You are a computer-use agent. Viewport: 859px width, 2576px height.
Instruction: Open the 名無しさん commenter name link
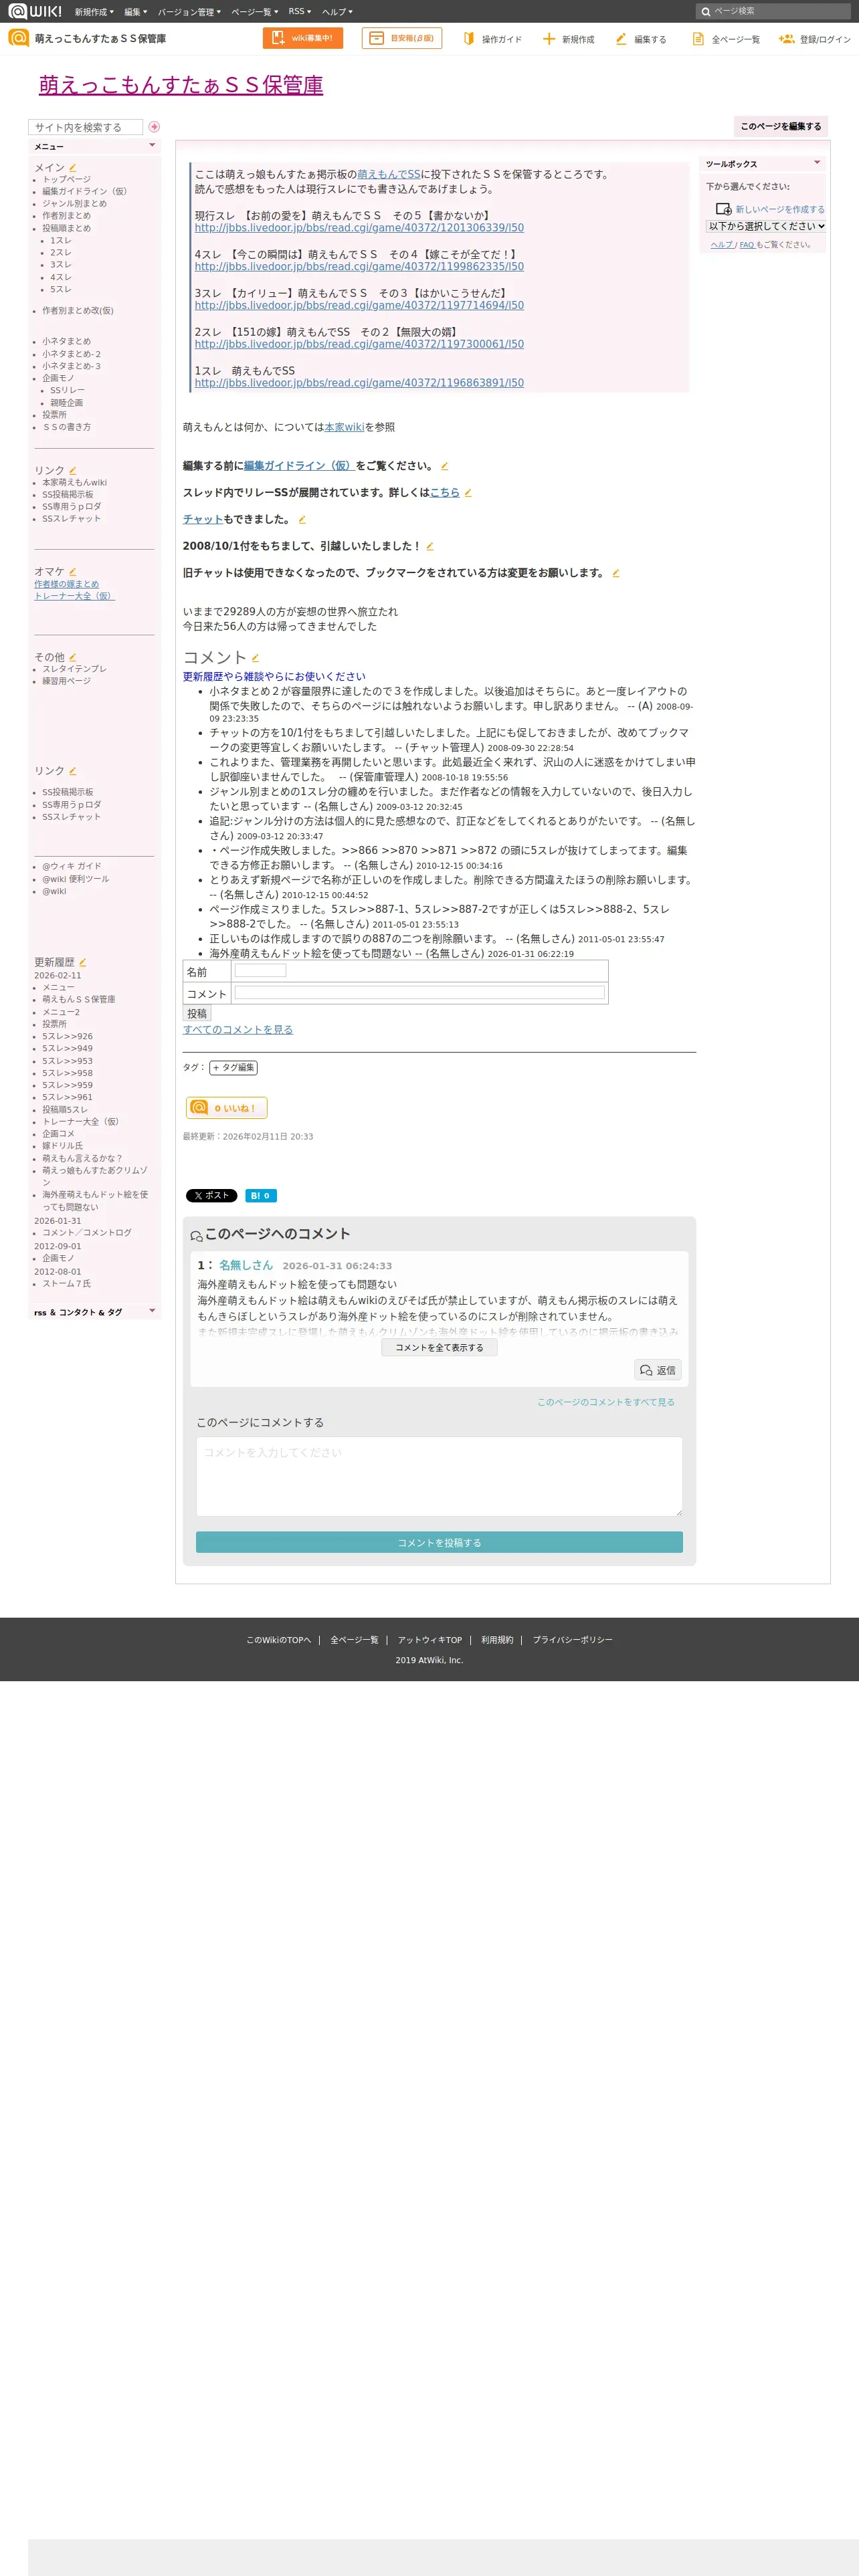point(246,1265)
